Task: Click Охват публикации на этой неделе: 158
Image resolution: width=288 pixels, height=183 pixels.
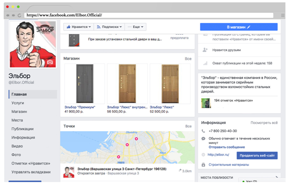Action: coord(242,63)
